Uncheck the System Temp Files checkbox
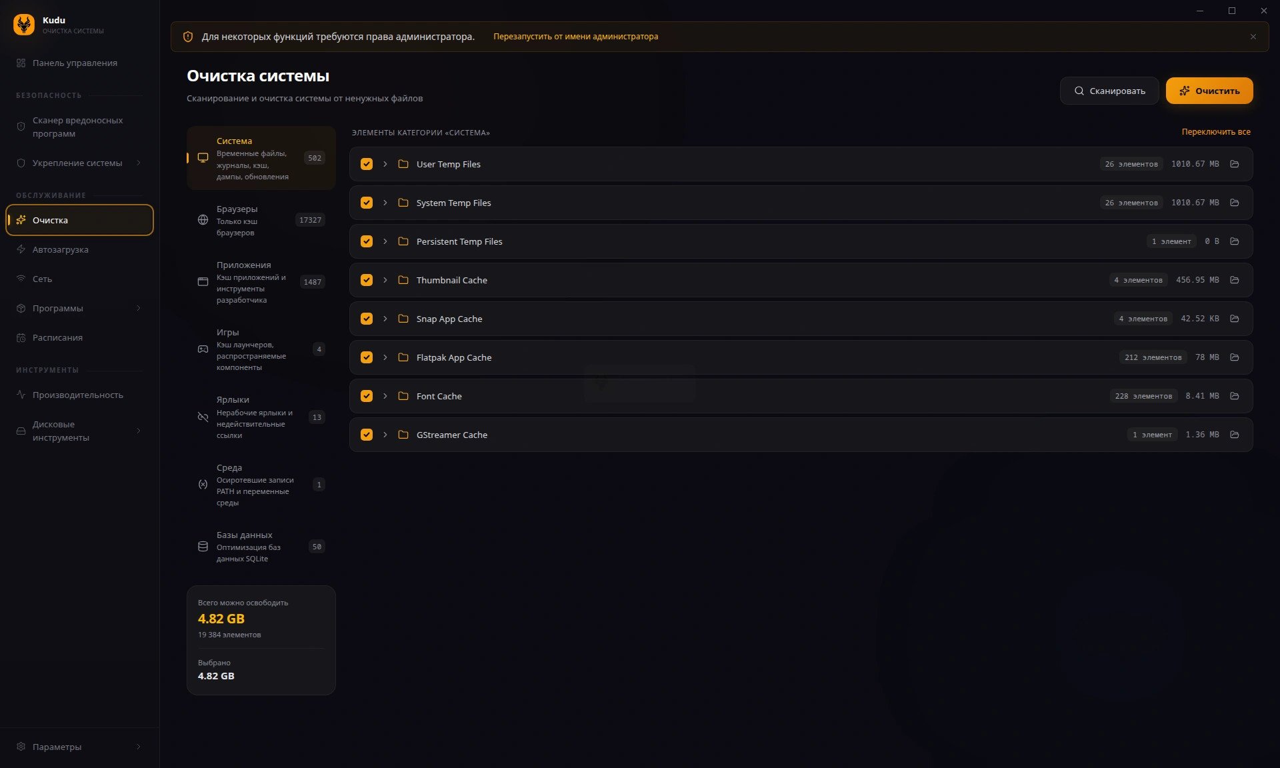Screen dimensions: 1280x768 [367, 203]
